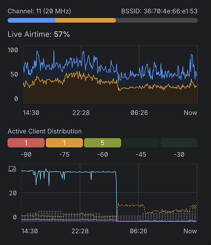
Task: Click the empty -45 client distribution bucket
Action: tap(141, 143)
